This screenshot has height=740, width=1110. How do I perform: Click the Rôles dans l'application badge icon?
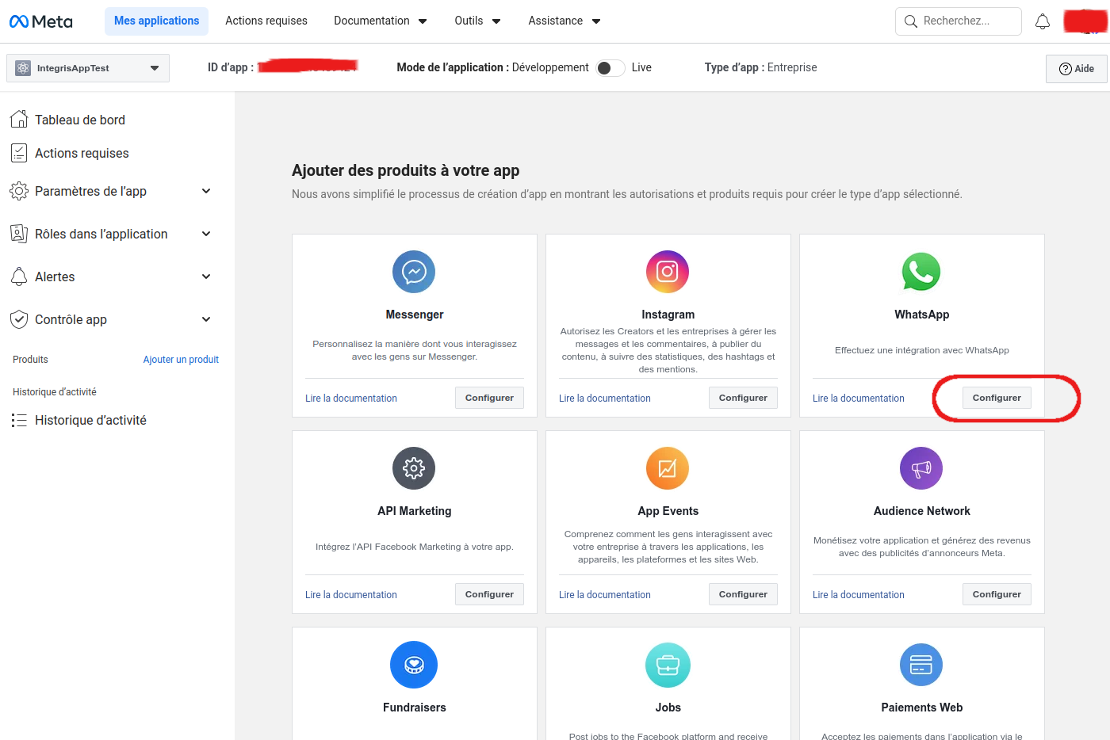pyautogui.click(x=19, y=234)
